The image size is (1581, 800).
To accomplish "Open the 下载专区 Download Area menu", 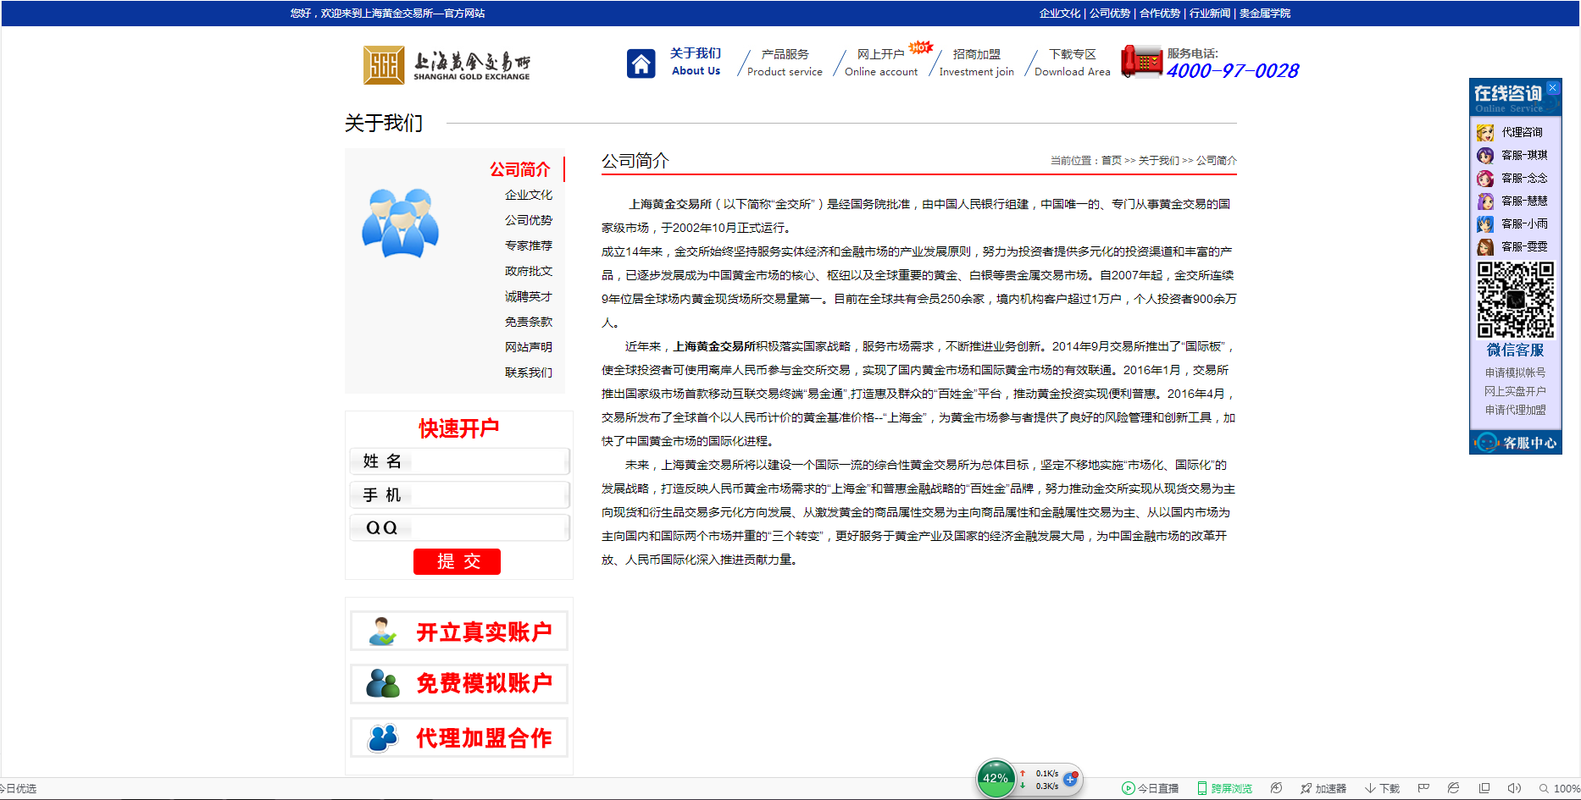I will pyautogui.click(x=1072, y=63).
